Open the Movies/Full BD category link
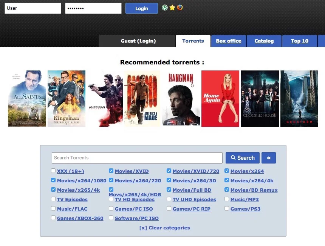 point(192,190)
